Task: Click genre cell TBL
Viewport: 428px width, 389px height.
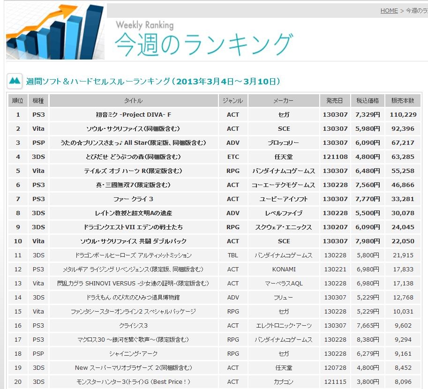Action: click(x=233, y=255)
